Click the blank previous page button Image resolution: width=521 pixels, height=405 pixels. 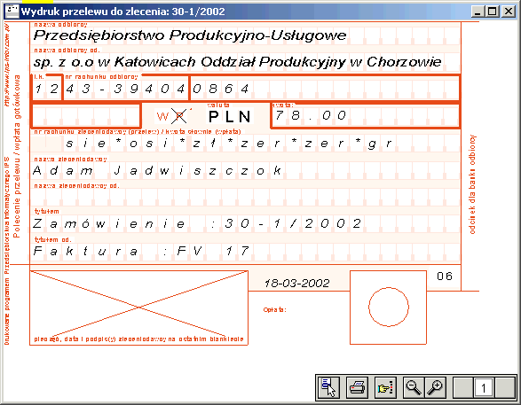[463, 387]
